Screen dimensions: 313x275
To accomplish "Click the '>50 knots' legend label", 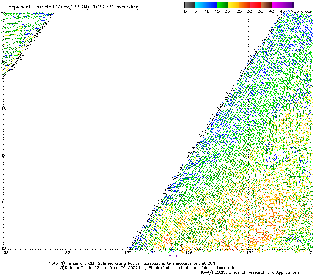I will coord(301,11).
